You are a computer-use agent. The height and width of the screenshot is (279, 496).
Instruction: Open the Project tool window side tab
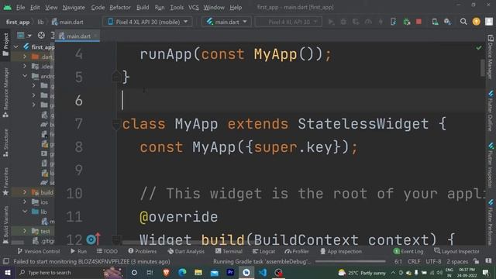[5, 44]
